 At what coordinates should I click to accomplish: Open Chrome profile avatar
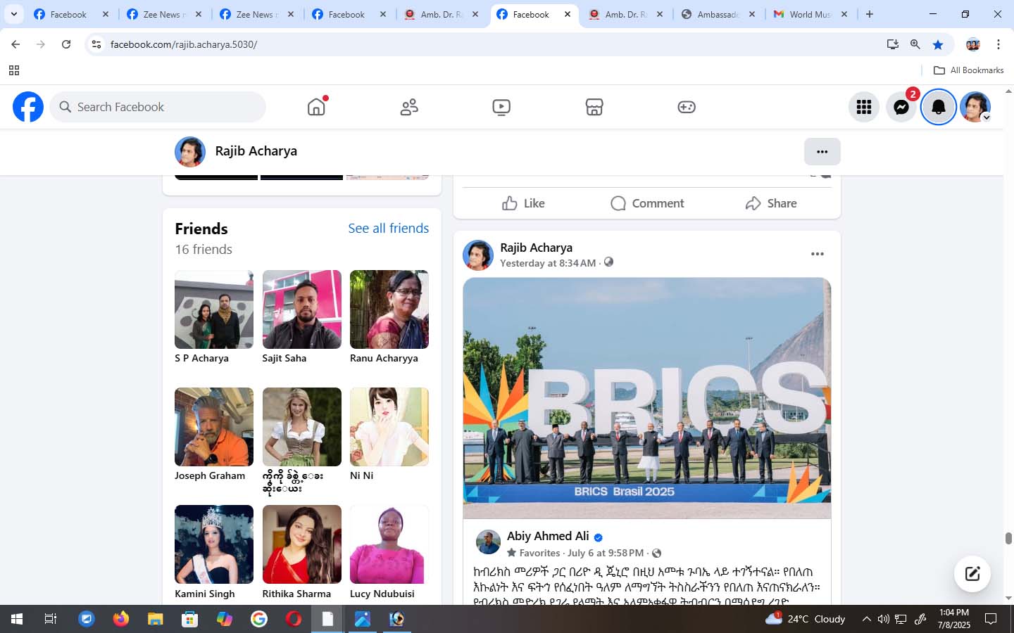coord(973,44)
